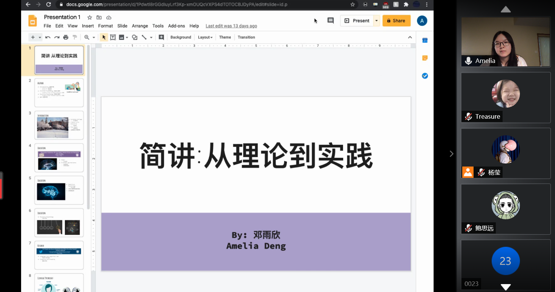
Task: Toggle Amelia's microphone icon
Action: (468, 61)
